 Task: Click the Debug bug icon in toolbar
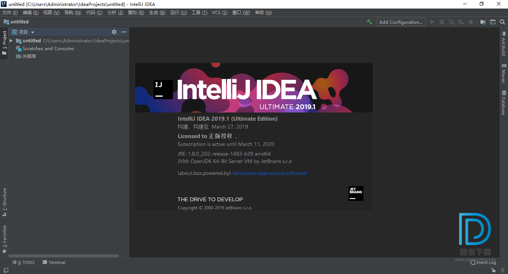[x=442, y=22]
